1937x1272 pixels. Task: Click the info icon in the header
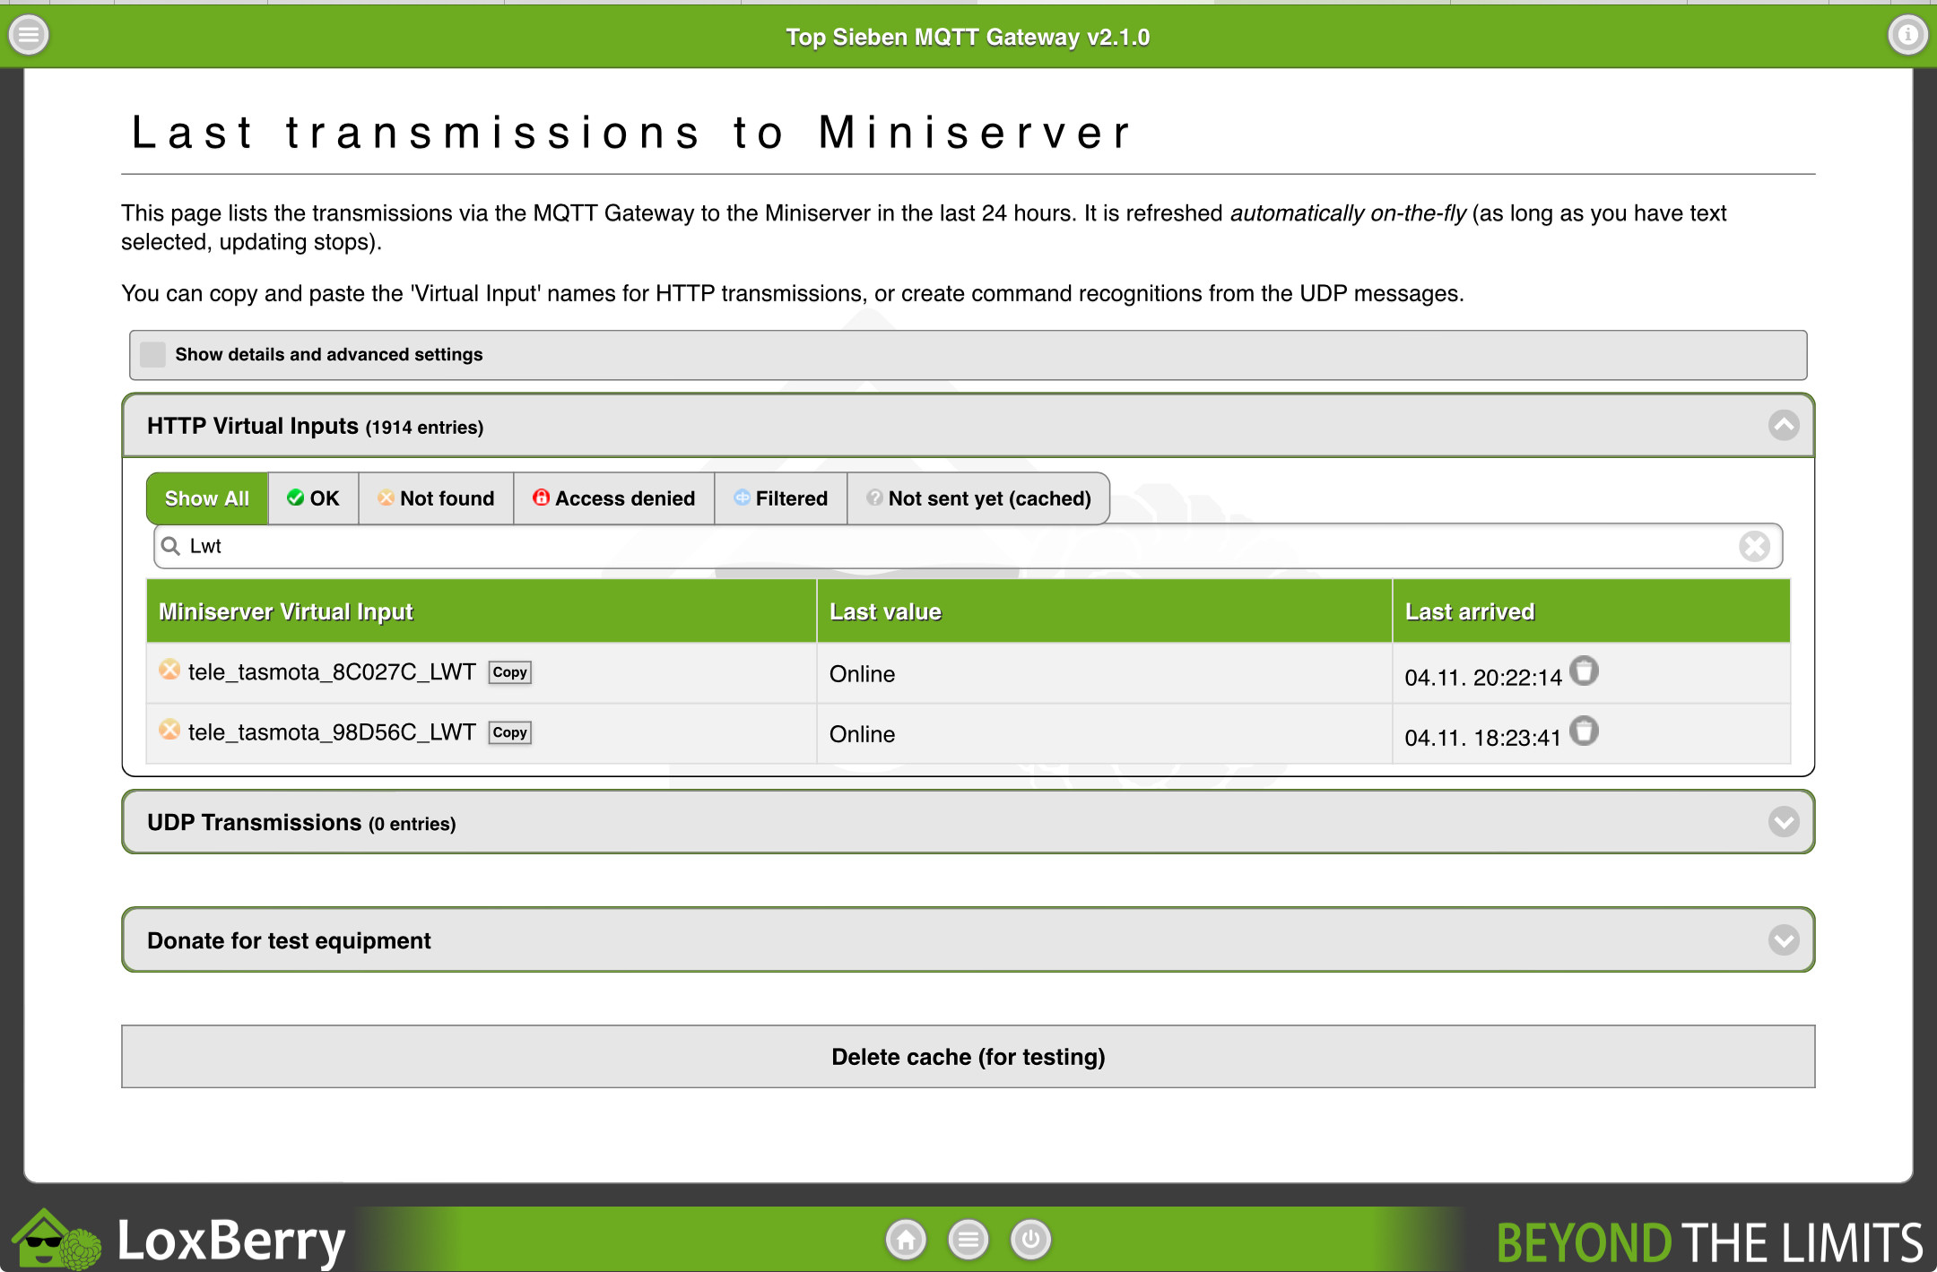pyautogui.click(x=1907, y=36)
